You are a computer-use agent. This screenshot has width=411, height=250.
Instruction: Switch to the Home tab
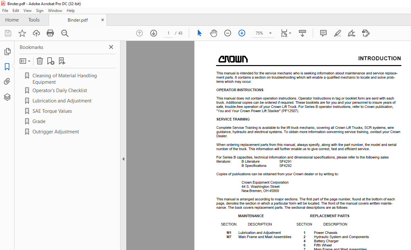point(12,20)
